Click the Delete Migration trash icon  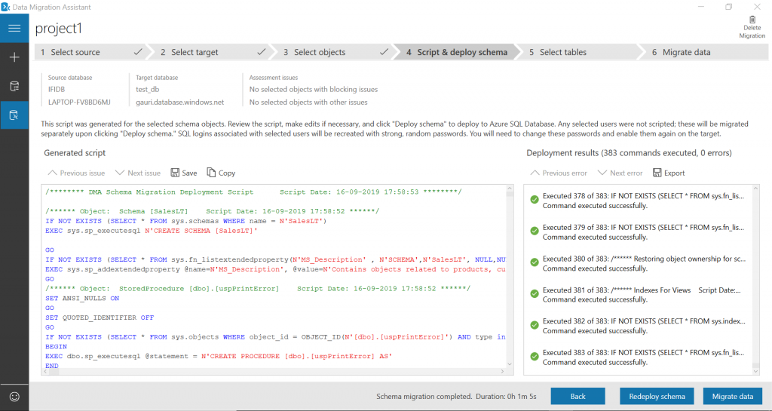pos(752,20)
